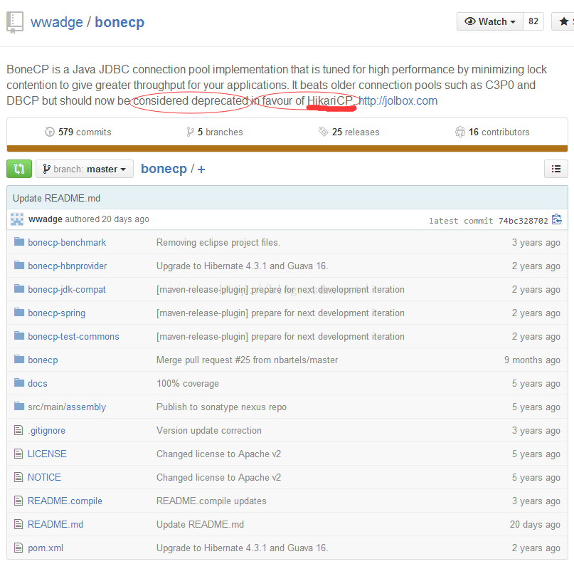574x564 pixels.
Task: Open the .gitignore file
Action: (46, 430)
